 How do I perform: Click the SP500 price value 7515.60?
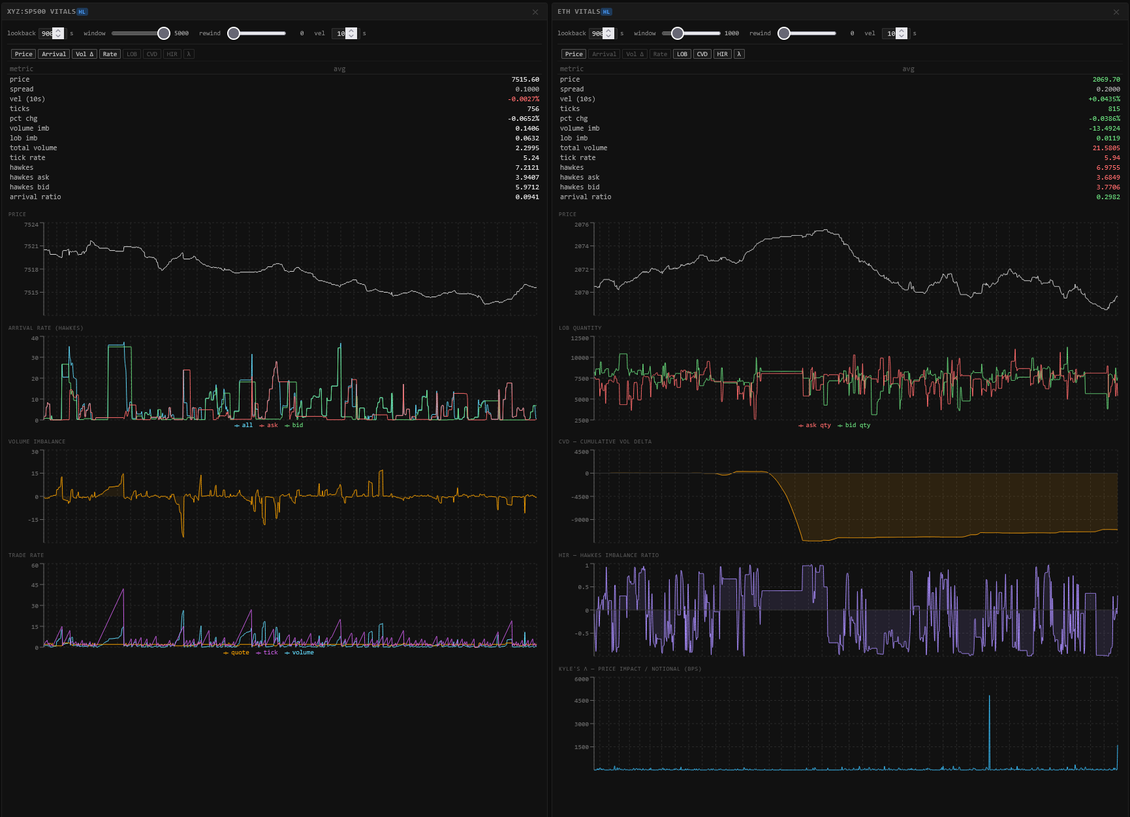[x=525, y=80]
